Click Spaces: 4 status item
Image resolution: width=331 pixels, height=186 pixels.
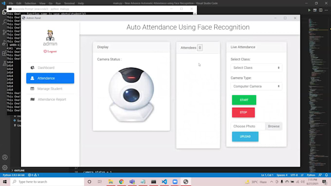click(x=282, y=175)
